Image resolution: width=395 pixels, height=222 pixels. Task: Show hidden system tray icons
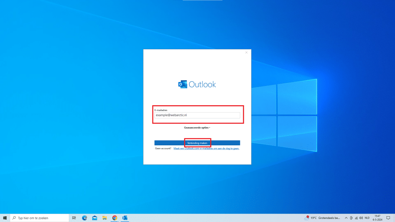point(346,218)
